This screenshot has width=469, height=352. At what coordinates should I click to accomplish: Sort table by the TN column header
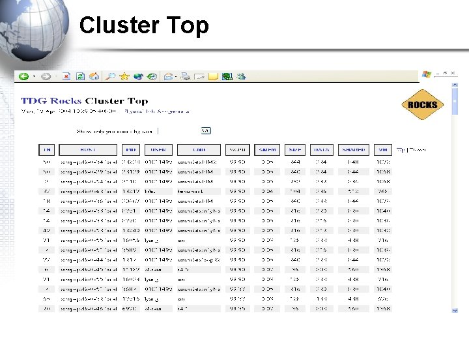pos(47,150)
